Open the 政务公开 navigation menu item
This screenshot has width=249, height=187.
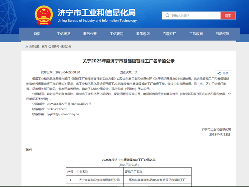90,34
